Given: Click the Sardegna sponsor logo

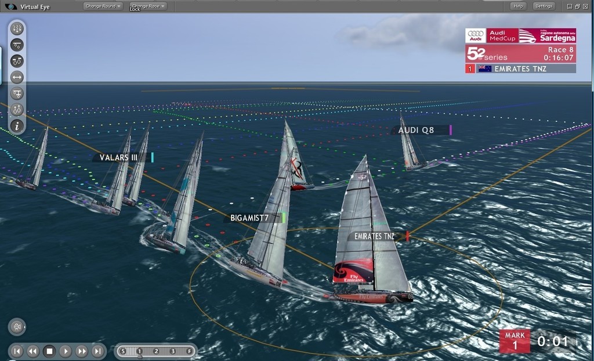Looking at the screenshot, I should [x=548, y=35].
